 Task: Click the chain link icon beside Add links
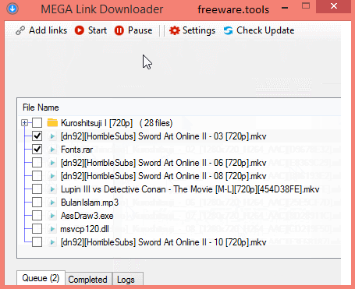click(20, 30)
